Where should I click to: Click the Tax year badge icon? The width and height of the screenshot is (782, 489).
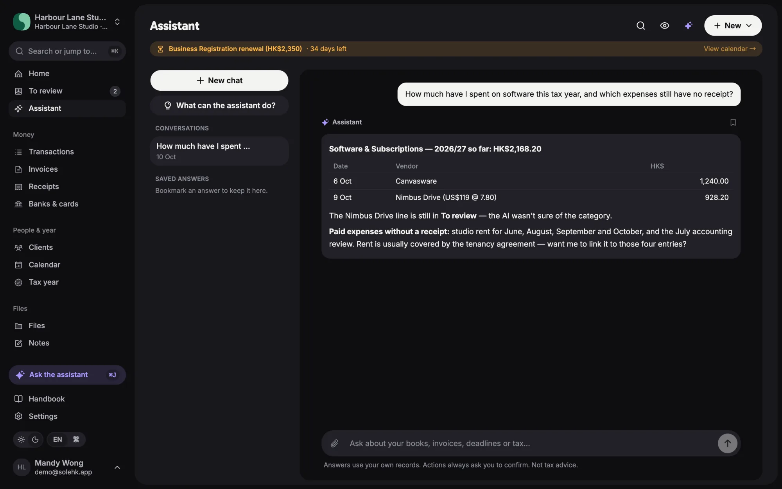(18, 282)
